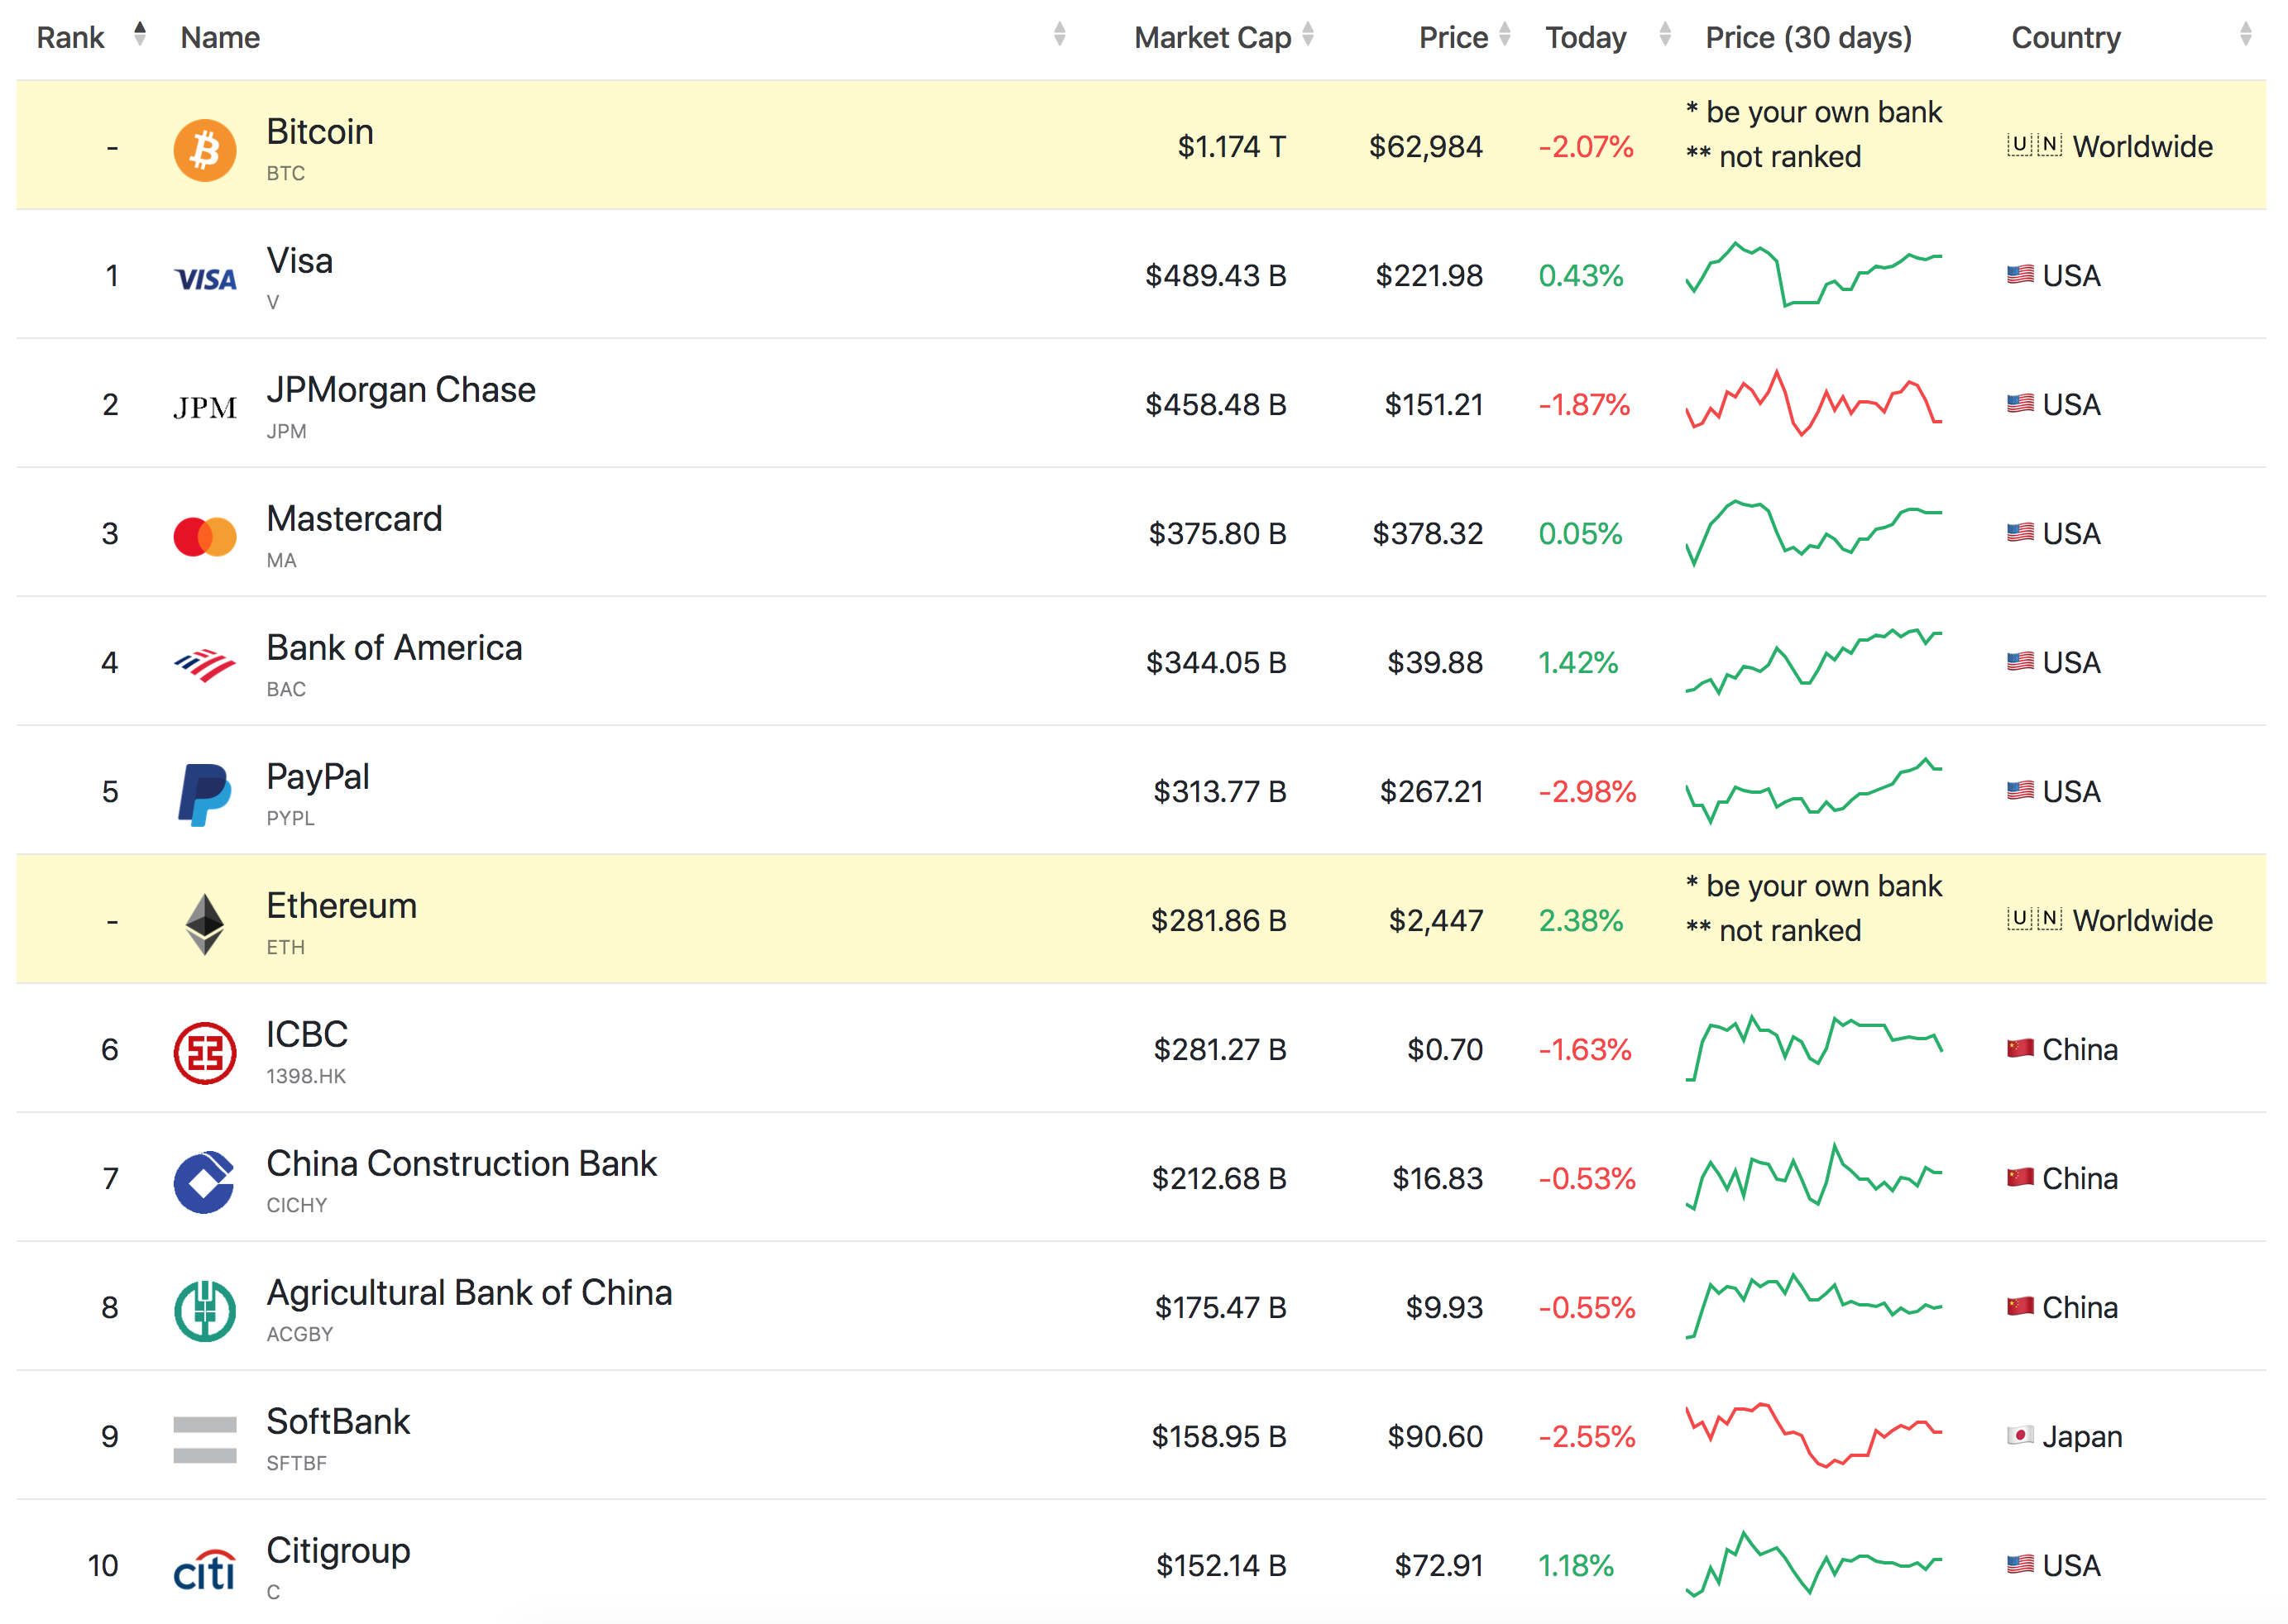Screen dimensions: 2288x1624
Task: Open the Citigroup company link
Action: (x=338, y=1551)
